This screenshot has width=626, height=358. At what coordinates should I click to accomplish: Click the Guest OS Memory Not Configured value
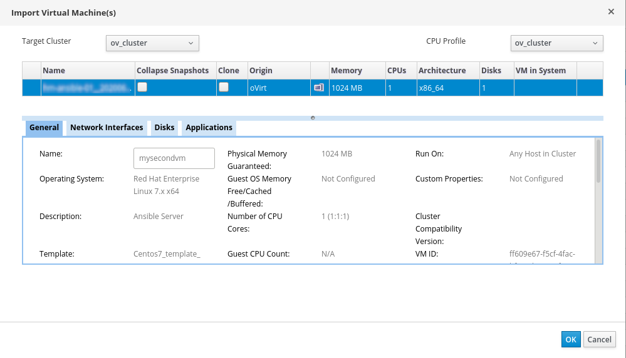(x=348, y=179)
